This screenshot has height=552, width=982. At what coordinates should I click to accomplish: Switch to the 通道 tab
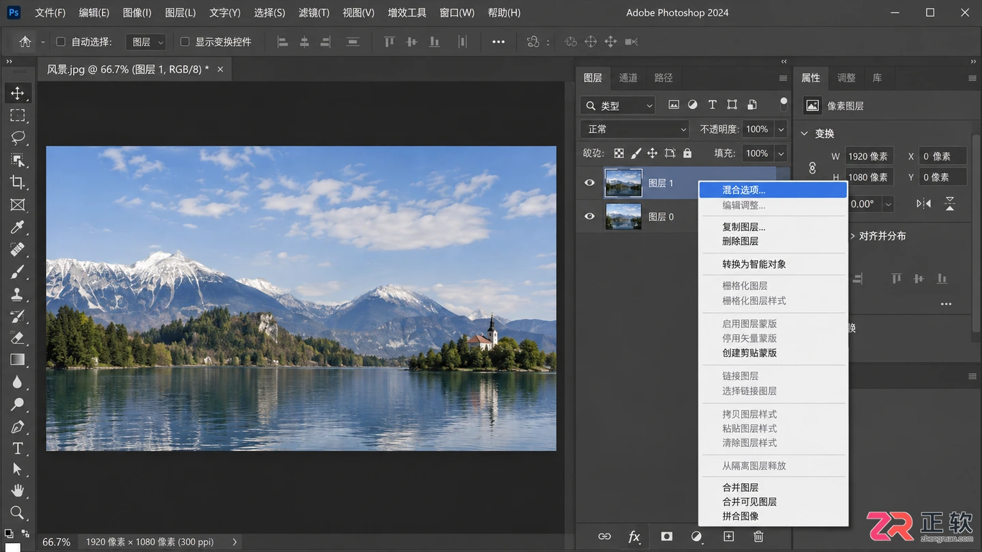coord(628,78)
